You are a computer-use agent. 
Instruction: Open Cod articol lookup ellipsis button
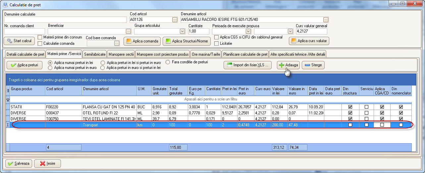(x=175, y=20)
